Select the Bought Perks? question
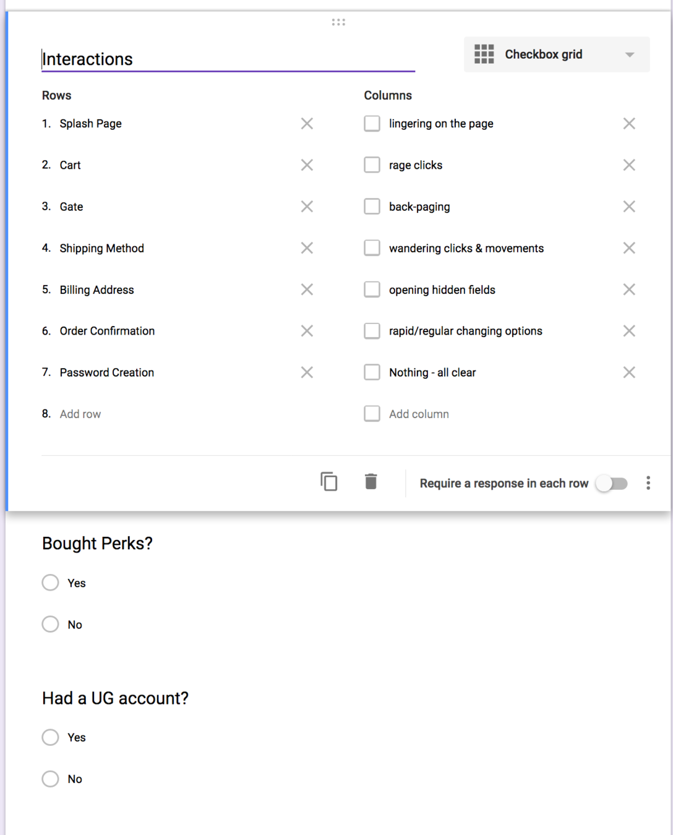The image size is (673, 835). pos(97,543)
